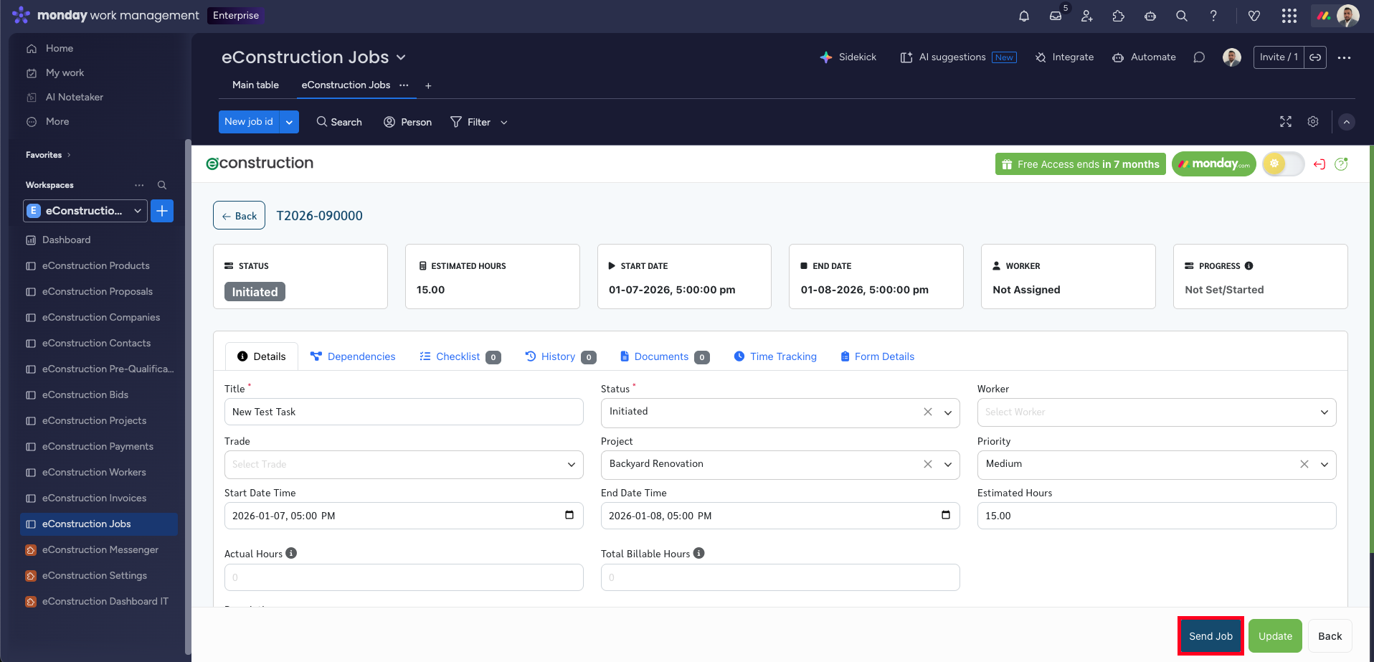Click into the Estimated Hours field
Image resolution: width=1374 pixels, height=662 pixels.
tap(1156, 516)
